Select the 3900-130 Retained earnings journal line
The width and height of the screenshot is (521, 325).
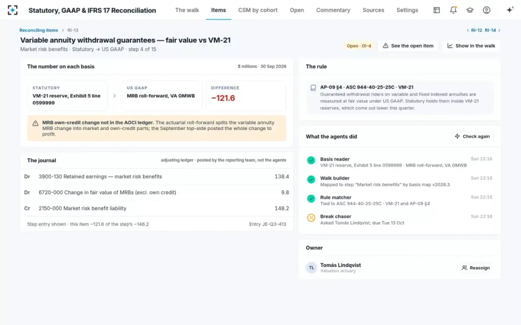click(156, 177)
